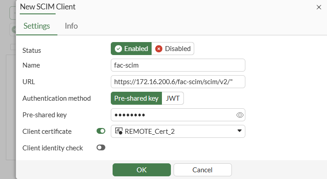Expand the client certificate dropdown arrow
Viewport: 327px width, 179px height.
pyautogui.click(x=240, y=131)
